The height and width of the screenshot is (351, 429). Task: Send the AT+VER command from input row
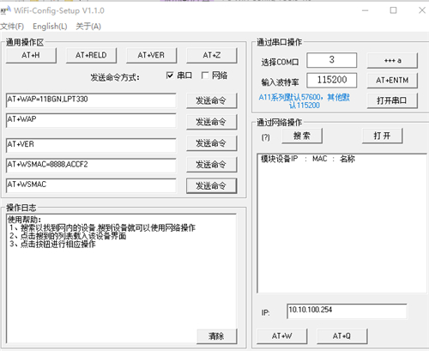(212, 143)
